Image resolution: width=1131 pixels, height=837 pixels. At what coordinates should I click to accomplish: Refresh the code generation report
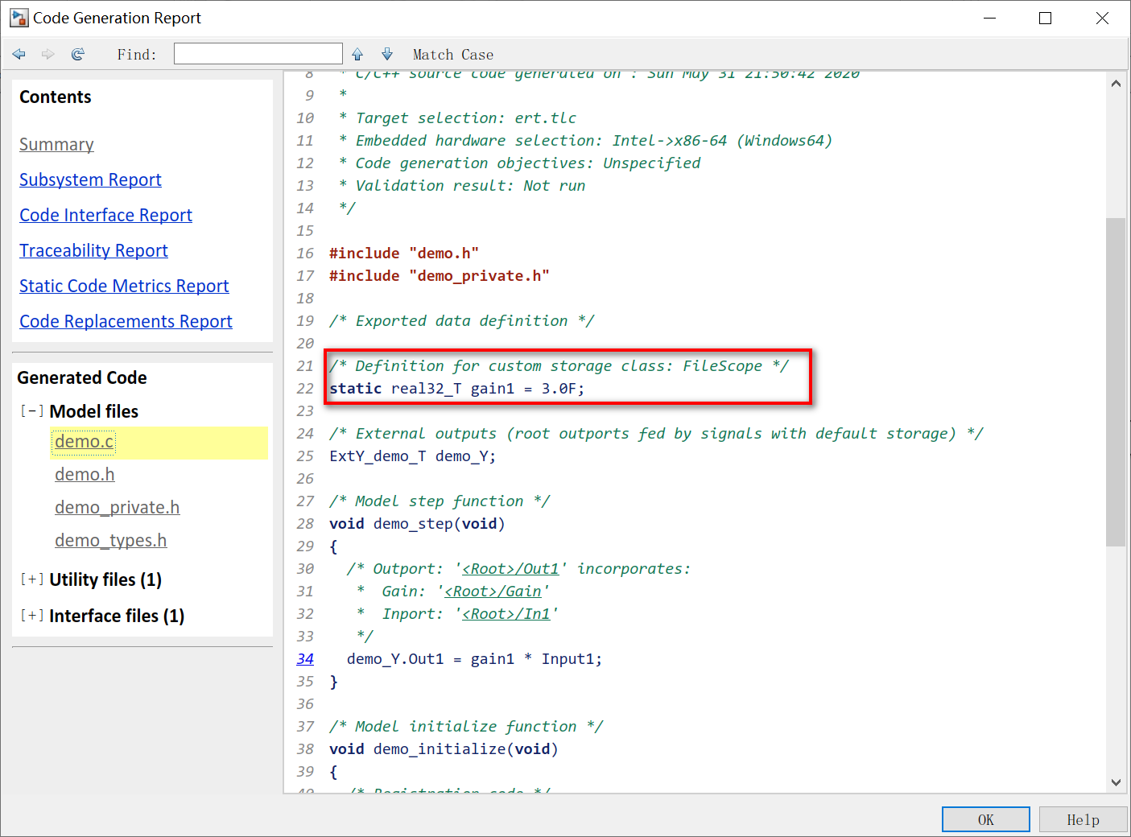tap(78, 54)
